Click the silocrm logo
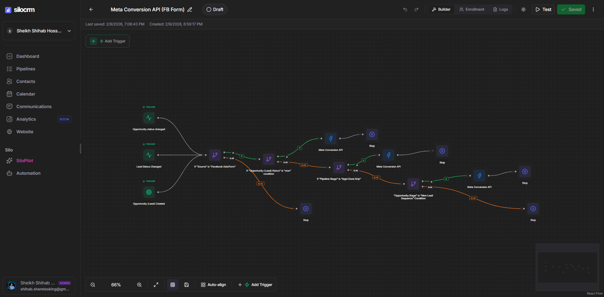Image resolution: width=604 pixels, height=297 pixels. point(20,10)
